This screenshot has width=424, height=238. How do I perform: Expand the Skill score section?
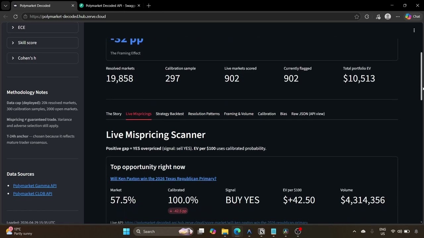point(42,43)
